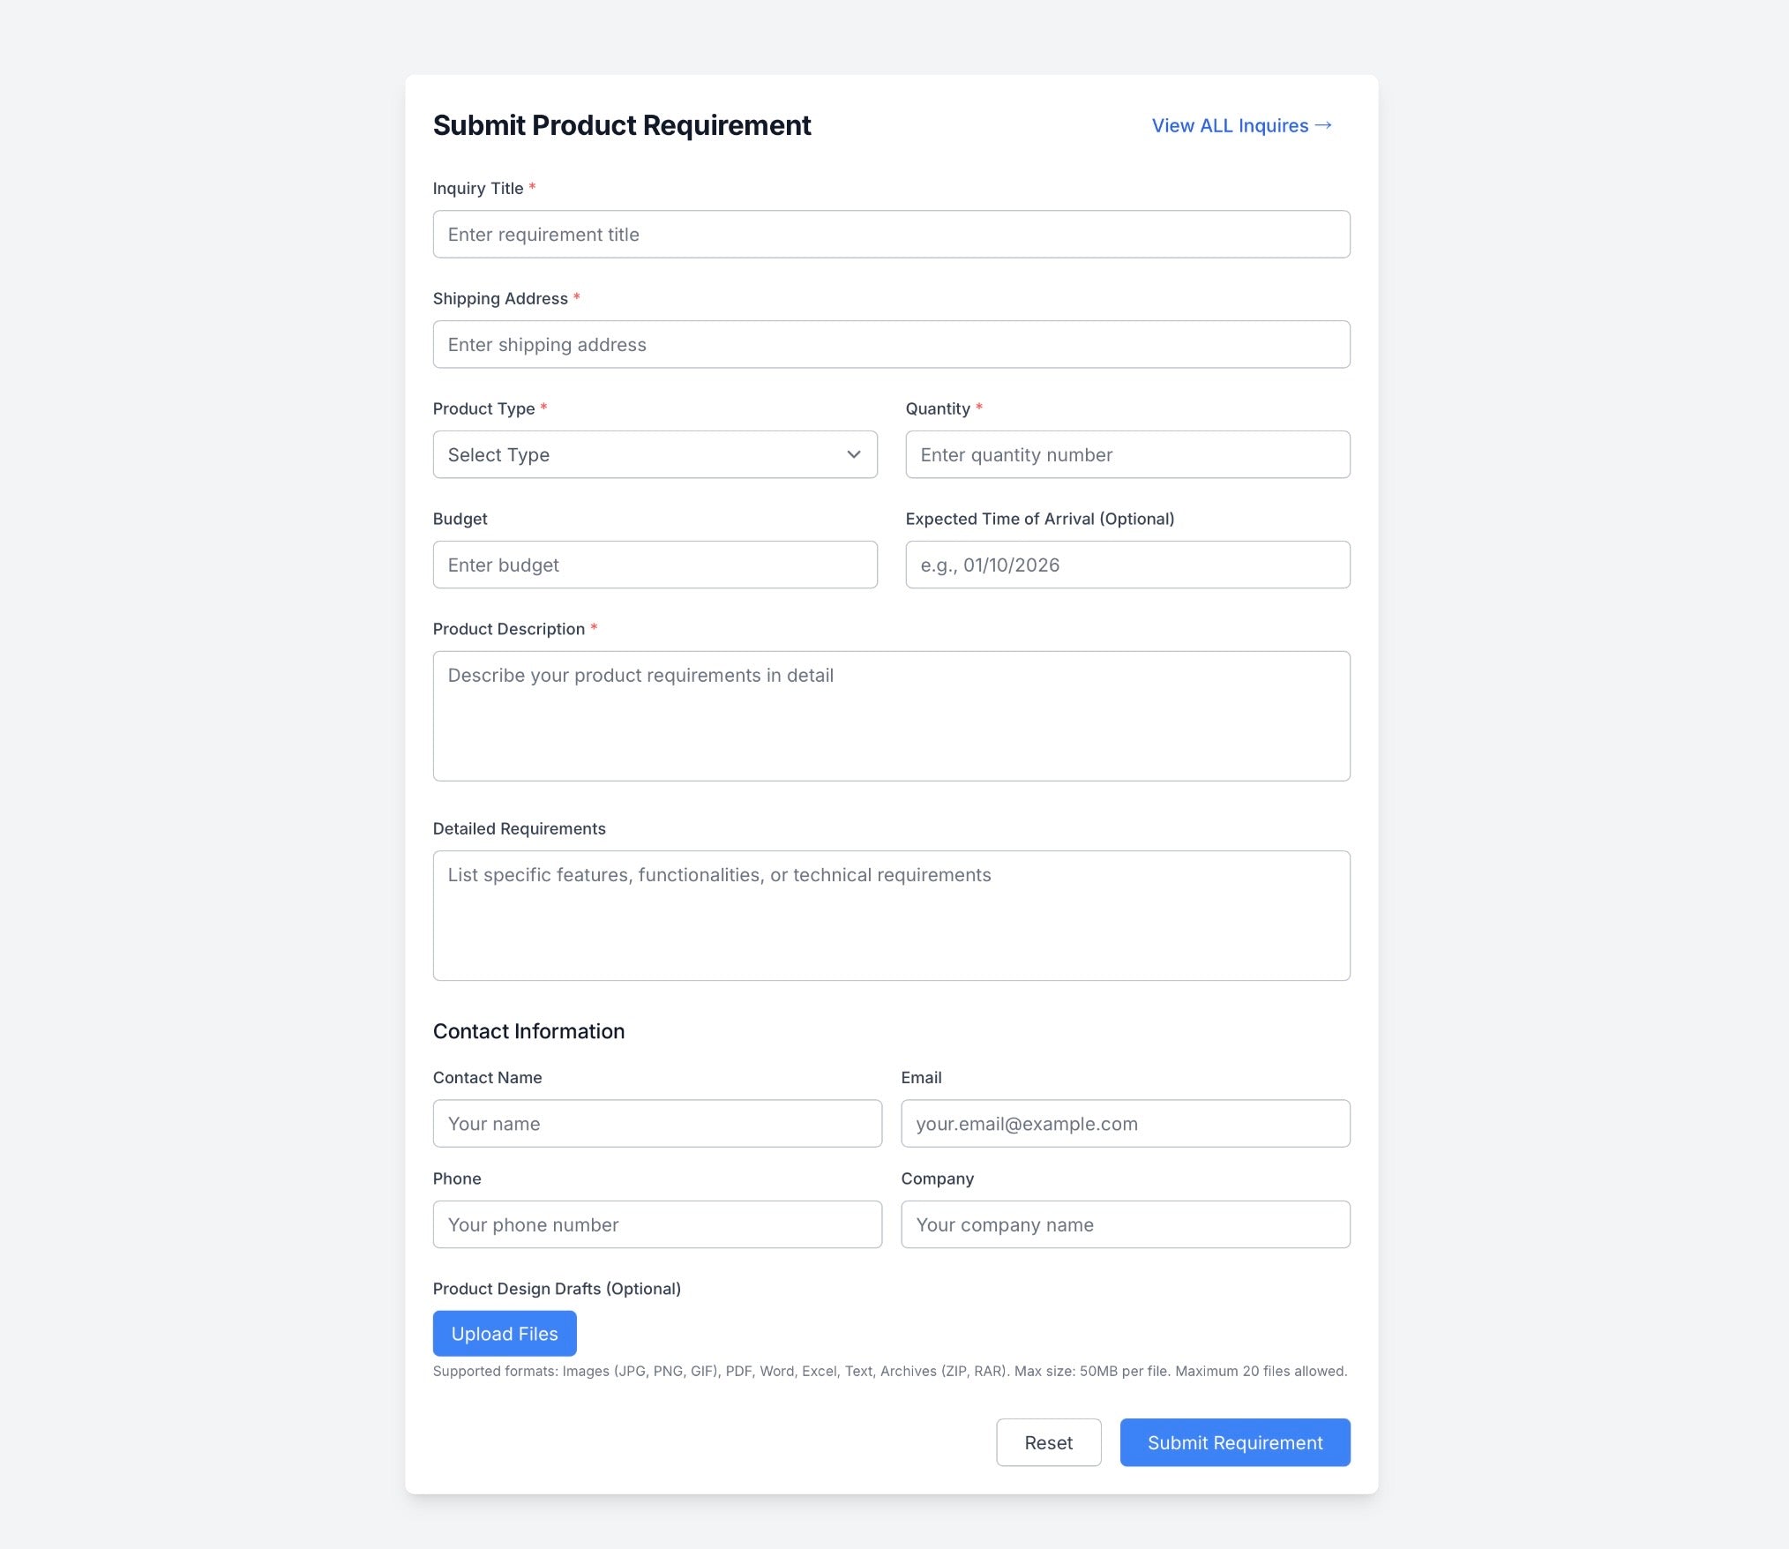This screenshot has height=1549, width=1789.
Task: Click the Expected Time of Arrival field
Action: (x=1127, y=565)
